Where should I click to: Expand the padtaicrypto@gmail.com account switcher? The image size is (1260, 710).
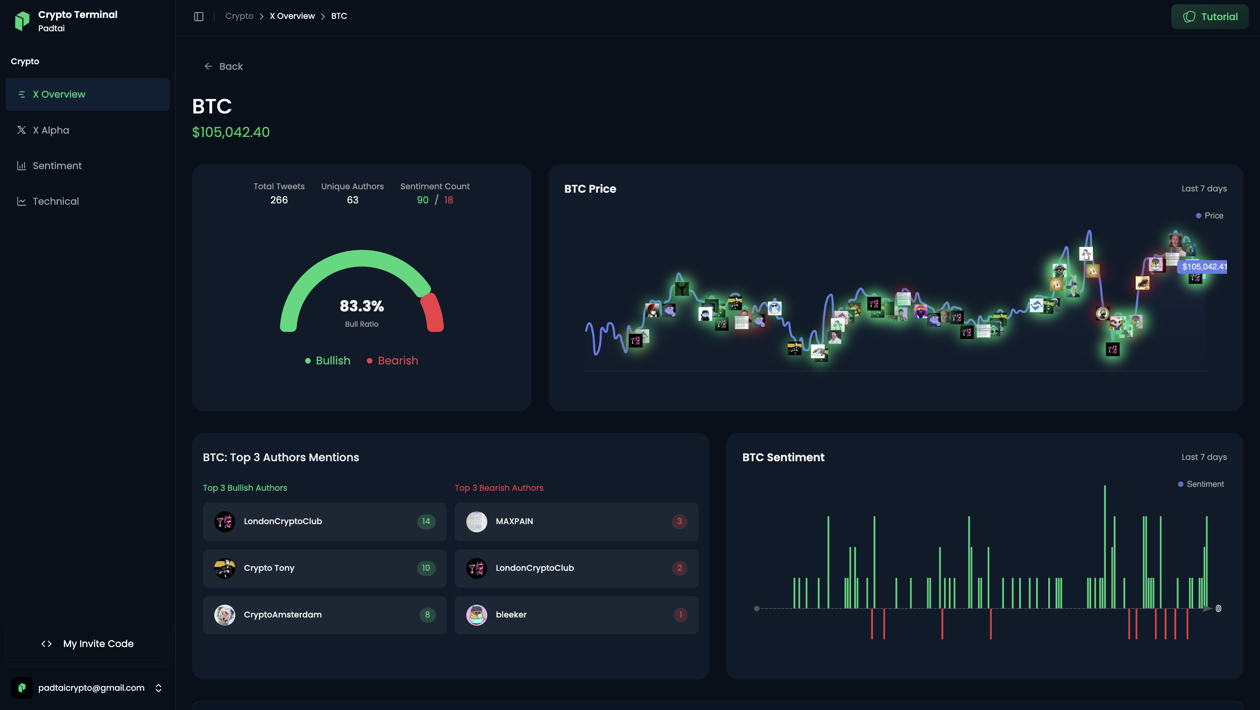coord(159,688)
